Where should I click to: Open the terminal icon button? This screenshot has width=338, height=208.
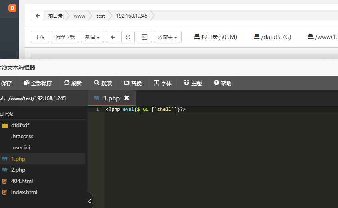point(144,37)
